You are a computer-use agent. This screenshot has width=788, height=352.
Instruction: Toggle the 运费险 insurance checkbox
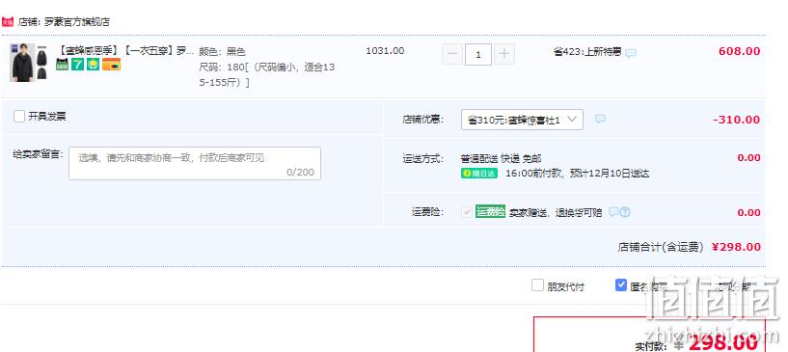(x=467, y=212)
